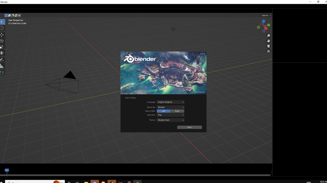
Task: Set Select With to Right
Action: (177, 111)
